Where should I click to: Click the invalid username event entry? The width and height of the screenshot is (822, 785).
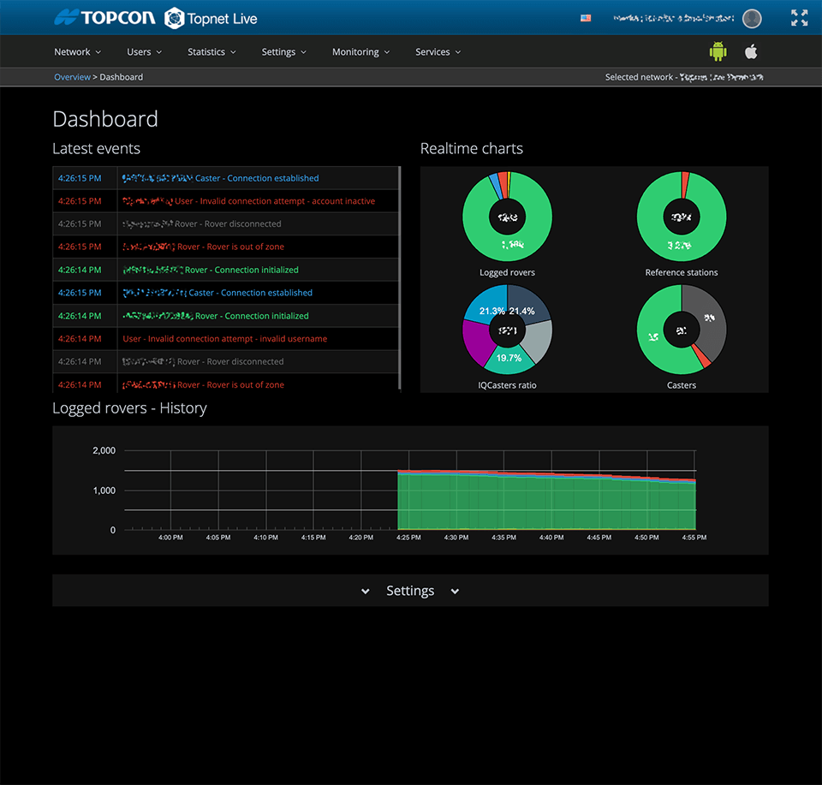(224, 339)
